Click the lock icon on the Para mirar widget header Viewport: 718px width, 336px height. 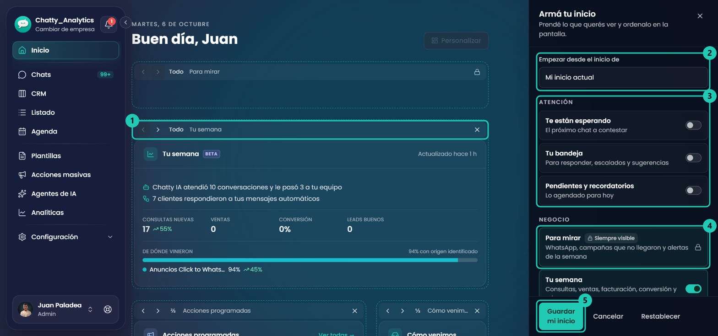[x=477, y=72]
